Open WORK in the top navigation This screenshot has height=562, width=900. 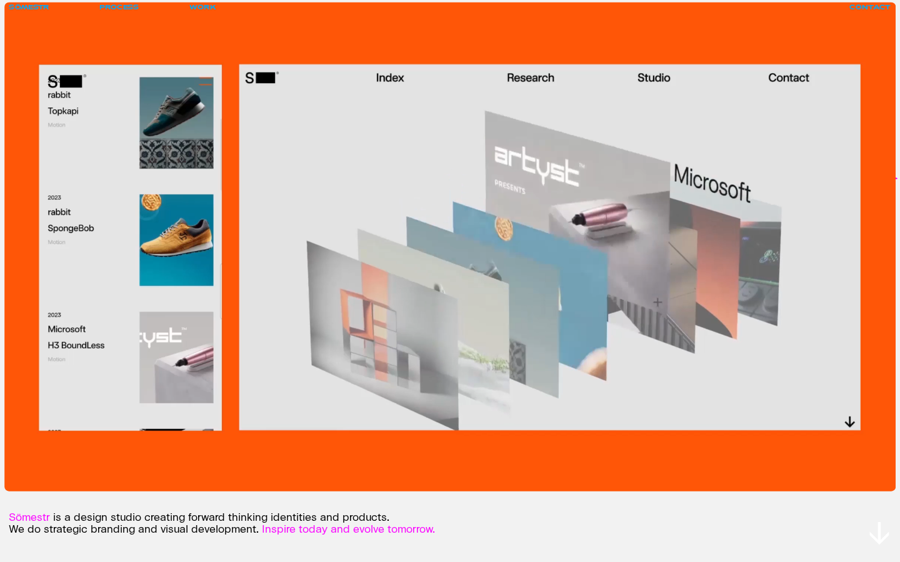(x=202, y=7)
